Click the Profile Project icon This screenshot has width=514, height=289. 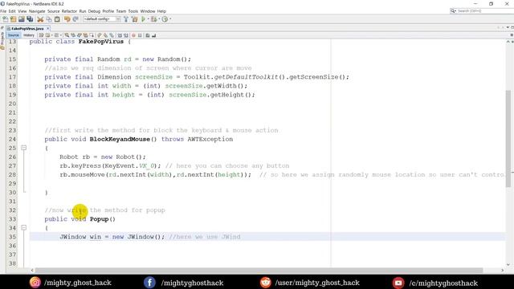tap(165, 19)
